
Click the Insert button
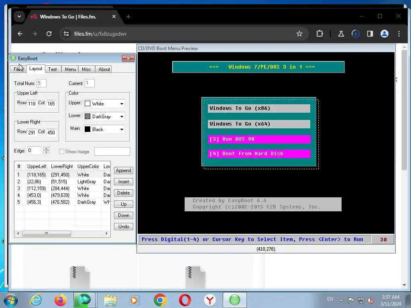124,182
